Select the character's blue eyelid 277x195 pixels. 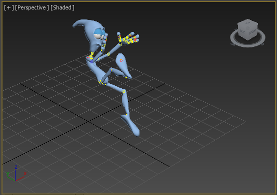(x=98, y=32)
